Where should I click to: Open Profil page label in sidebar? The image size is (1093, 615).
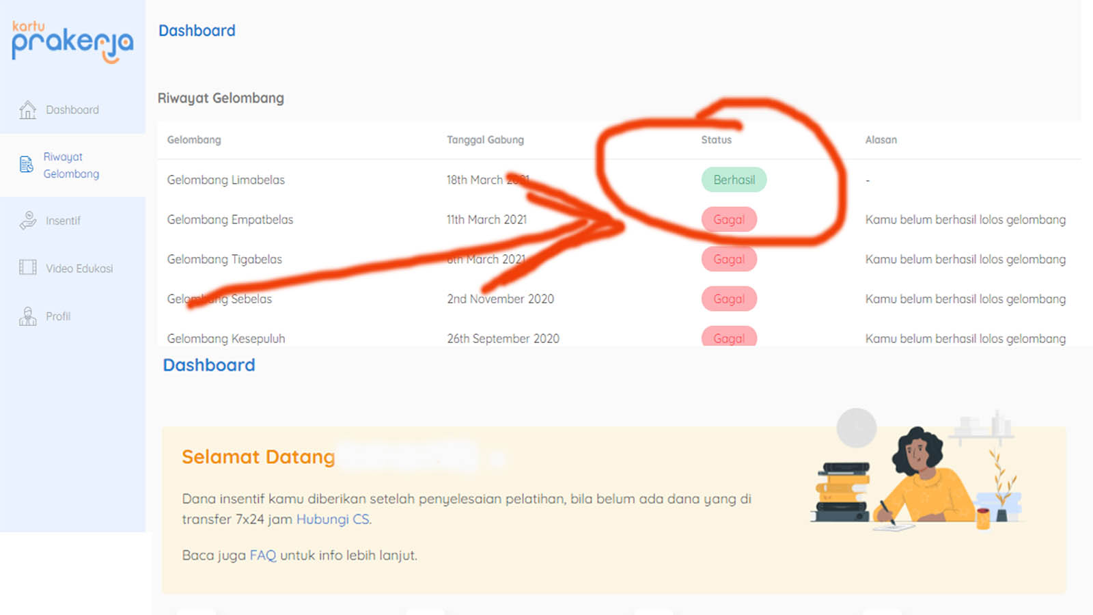[x=58, y=316]
